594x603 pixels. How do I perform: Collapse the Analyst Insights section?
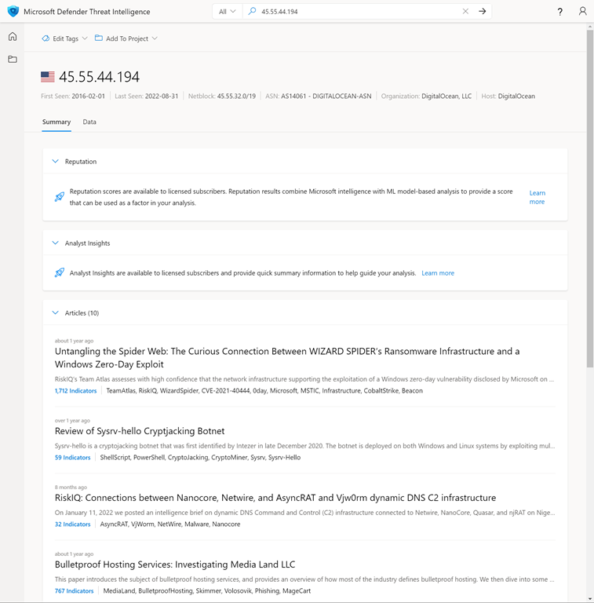tap(55, 243)
